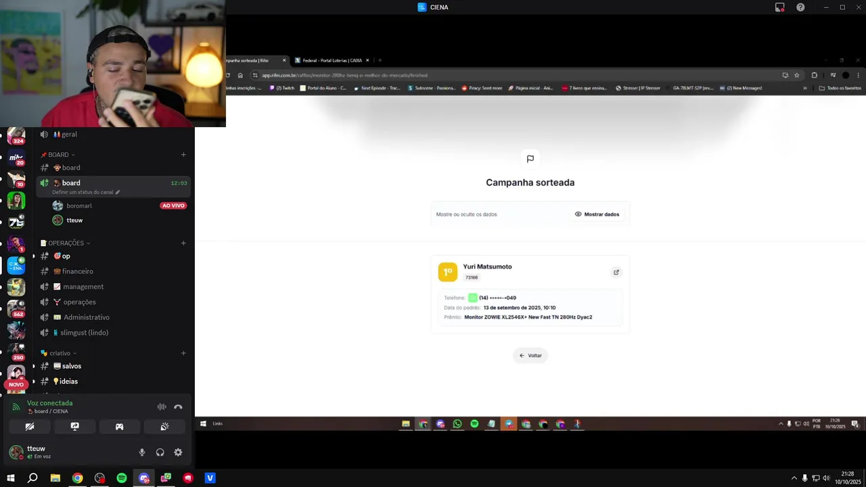The image size is (866, 487).
Task: Bookmark page with the star icon
Action: pyautogui.click(x=797, y=75)
